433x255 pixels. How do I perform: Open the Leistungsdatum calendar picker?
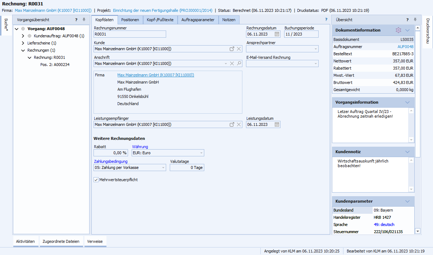pyautogui.click(x=277, y=125)
